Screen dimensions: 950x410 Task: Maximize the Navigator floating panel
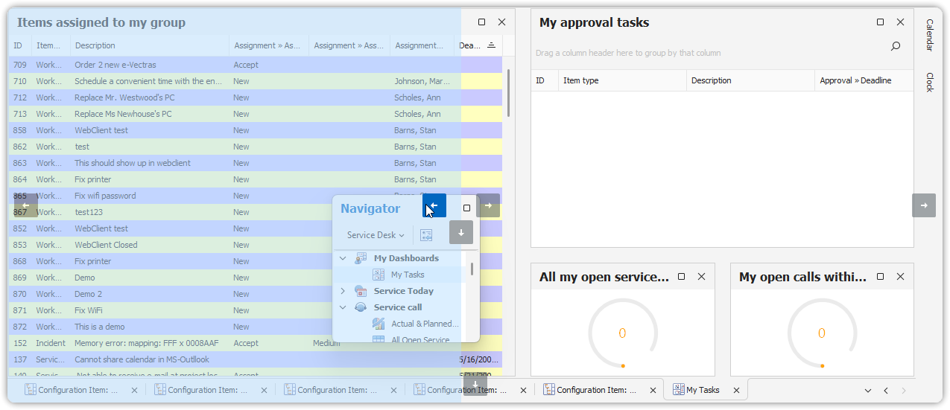(x=467, y=208)
